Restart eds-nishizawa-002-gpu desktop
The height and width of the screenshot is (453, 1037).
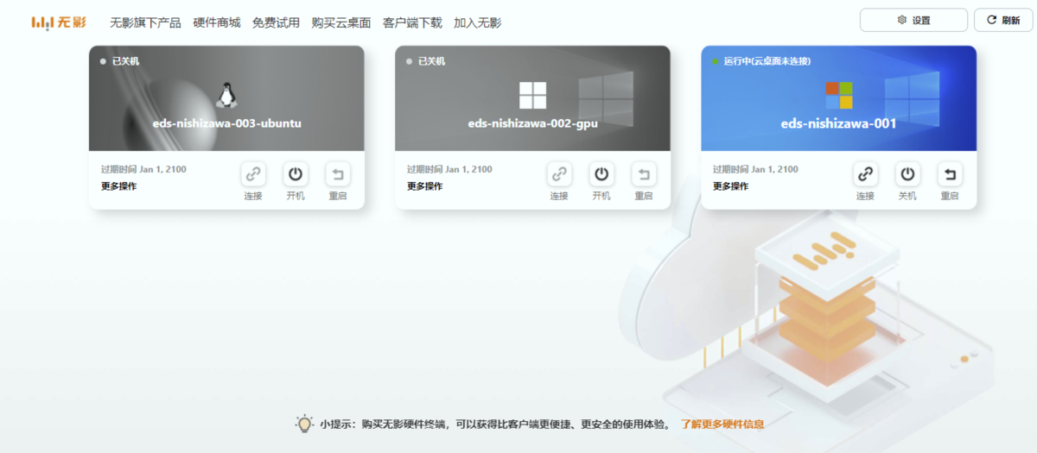[644, 174]
